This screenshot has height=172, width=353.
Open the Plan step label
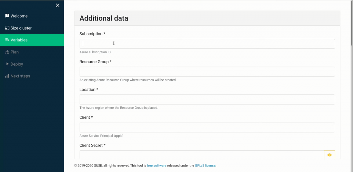pyautogui.click(x=14, y=52)
